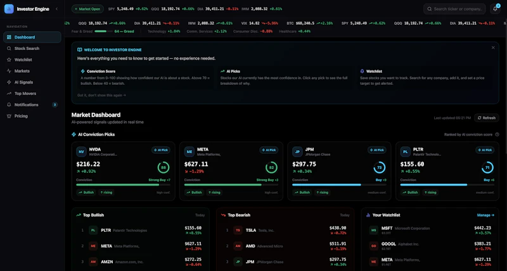Click the Fear & Greed gauge bar

click(103, 31)
